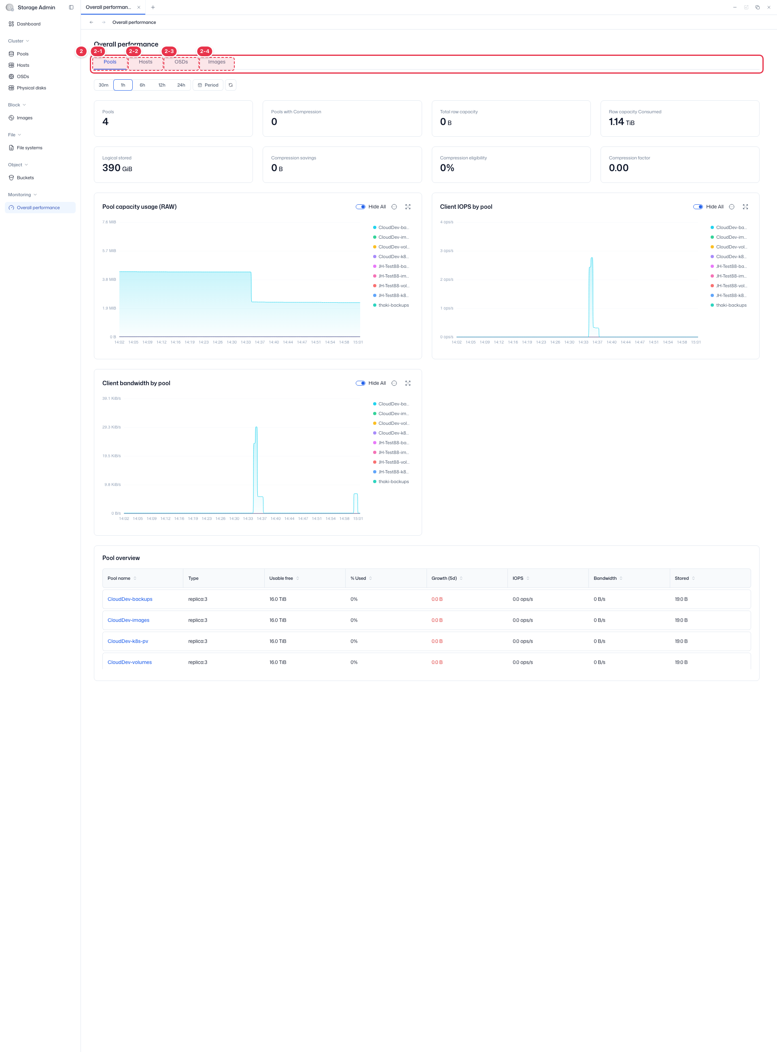Collapse the Object section
Image resolution: width=777 pixels, height=1052 pixels.
(x=18, y=165)
